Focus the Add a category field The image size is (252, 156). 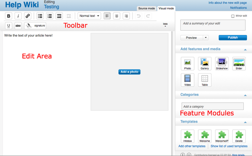coord(213,106)
